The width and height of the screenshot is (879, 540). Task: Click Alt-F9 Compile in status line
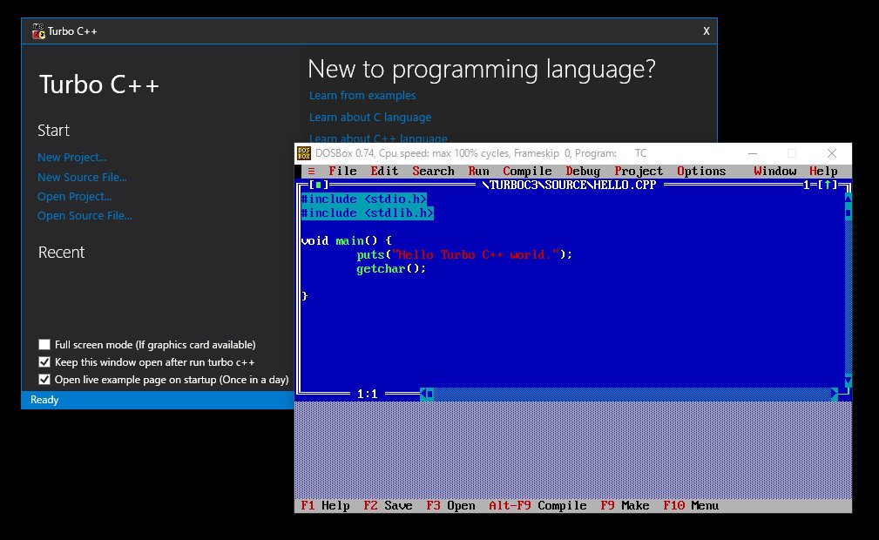coord(538,505)
